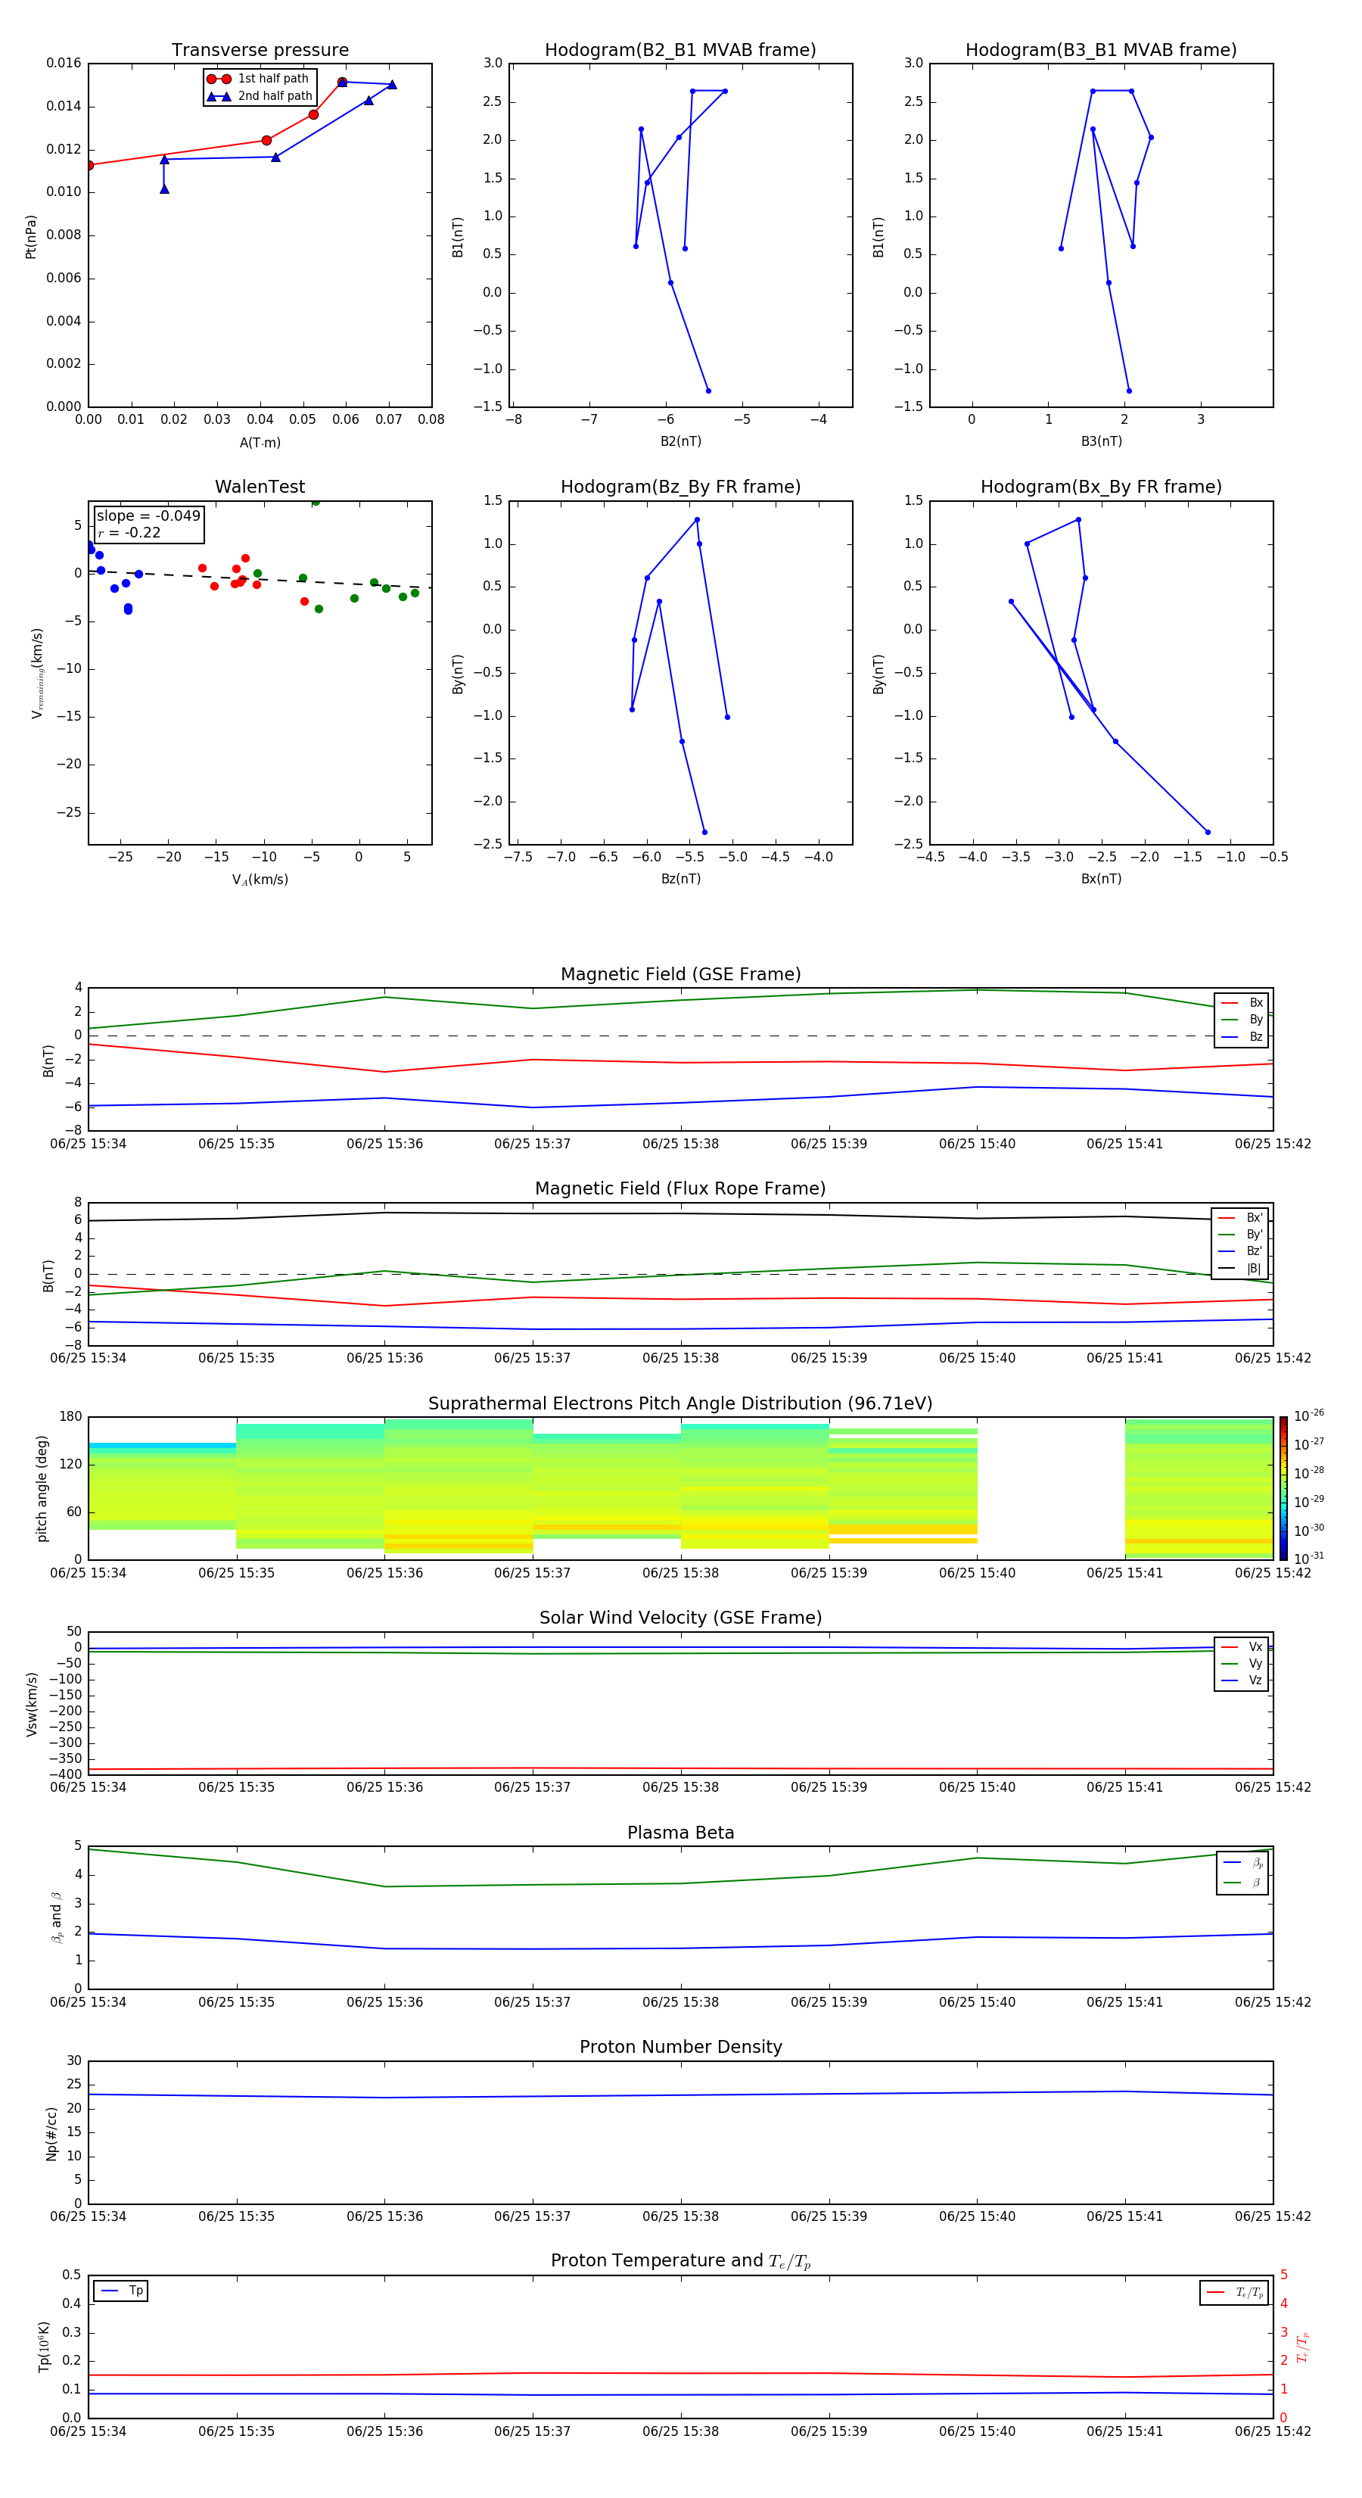Click the pitch angle spectrogram colorbar
The width and height of the screenshot is (1362, 2498).
point(1283,1487)
